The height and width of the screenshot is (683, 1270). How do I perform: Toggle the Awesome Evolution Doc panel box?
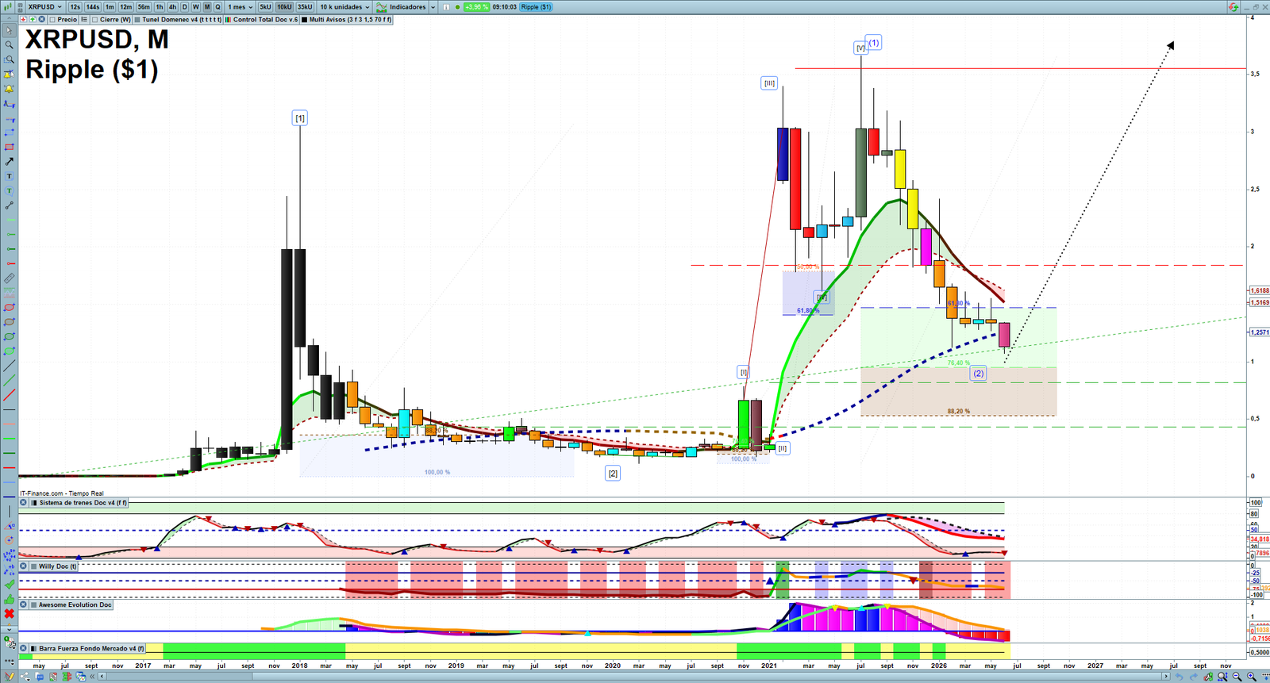(x=33, y=604)
